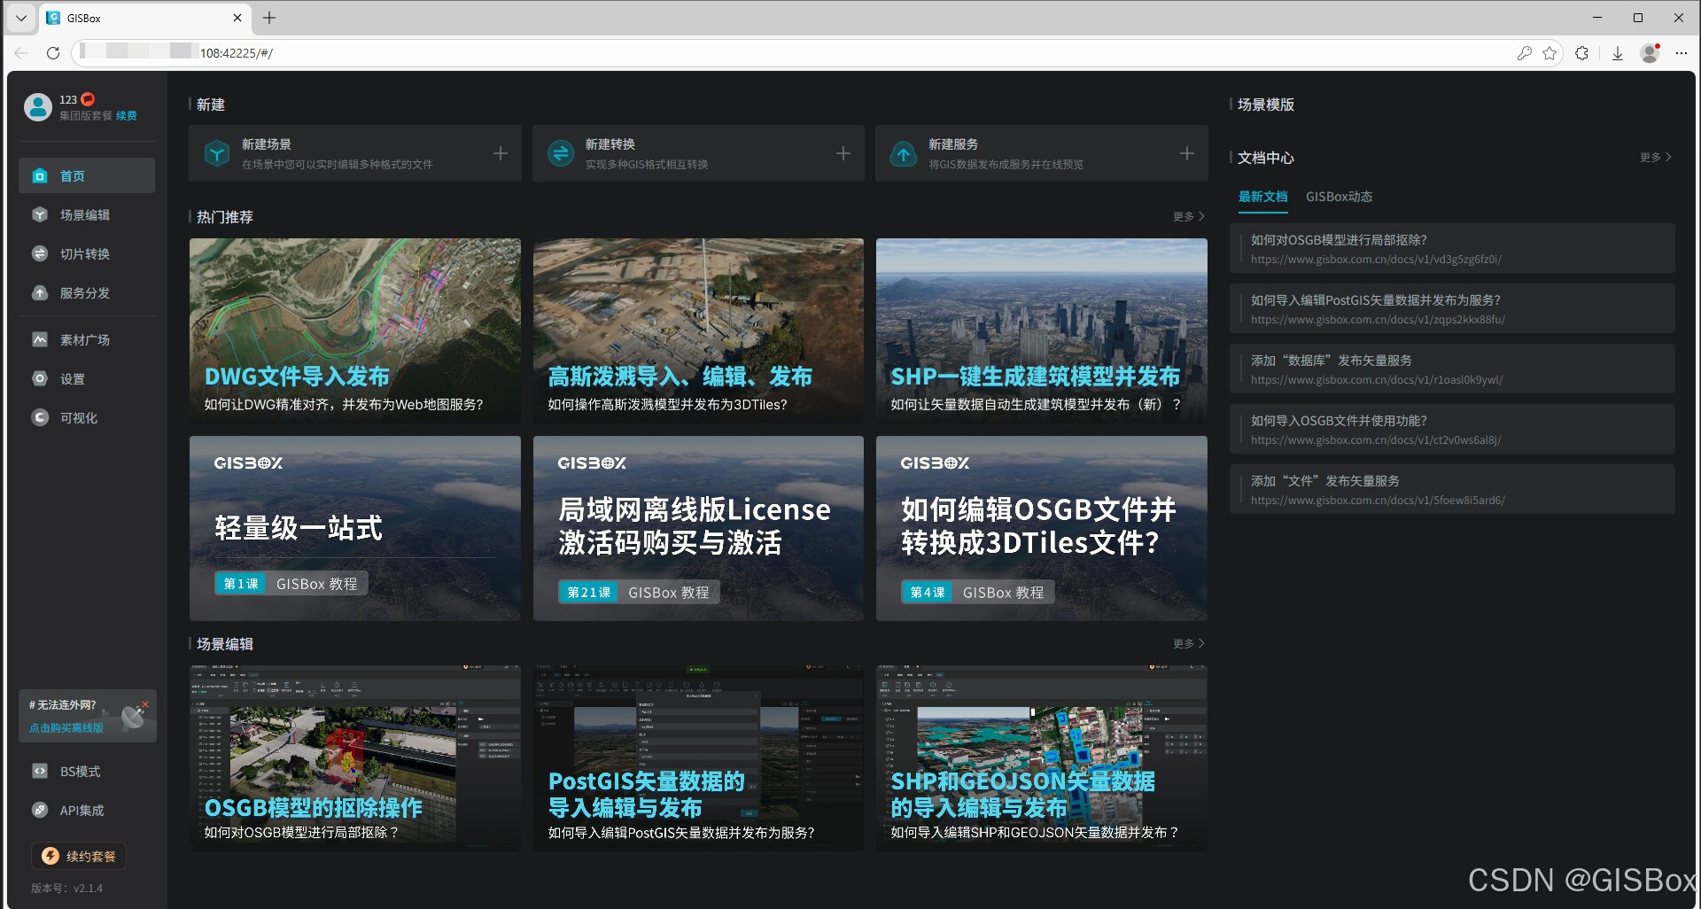Open doc 如何导入编辑PostGIS矢量数据并发布为服务?

[x=1452, y=308]
